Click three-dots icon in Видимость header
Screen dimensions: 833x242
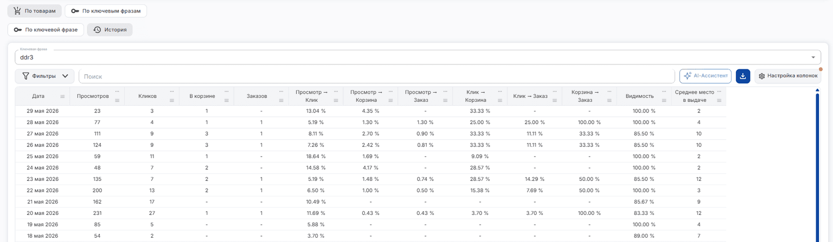tap(664, 91)
